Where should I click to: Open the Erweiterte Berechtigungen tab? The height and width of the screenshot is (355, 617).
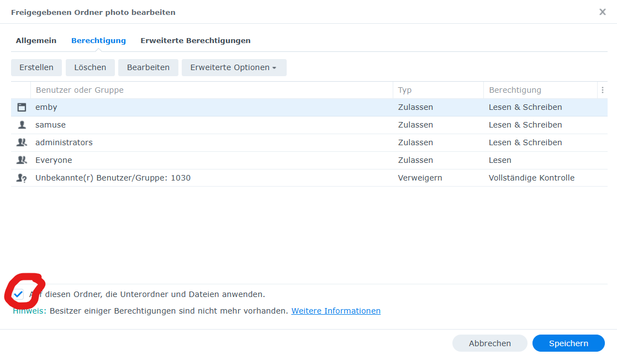point(196,40)
